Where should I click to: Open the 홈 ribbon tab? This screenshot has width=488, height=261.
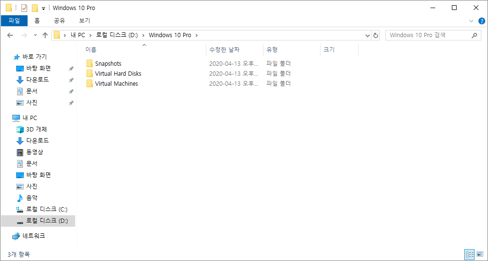pyautogui.click(x=37, y=21)
